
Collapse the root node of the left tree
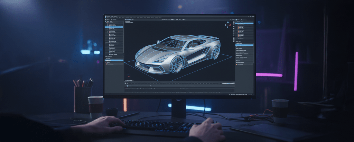click(106, 23)
